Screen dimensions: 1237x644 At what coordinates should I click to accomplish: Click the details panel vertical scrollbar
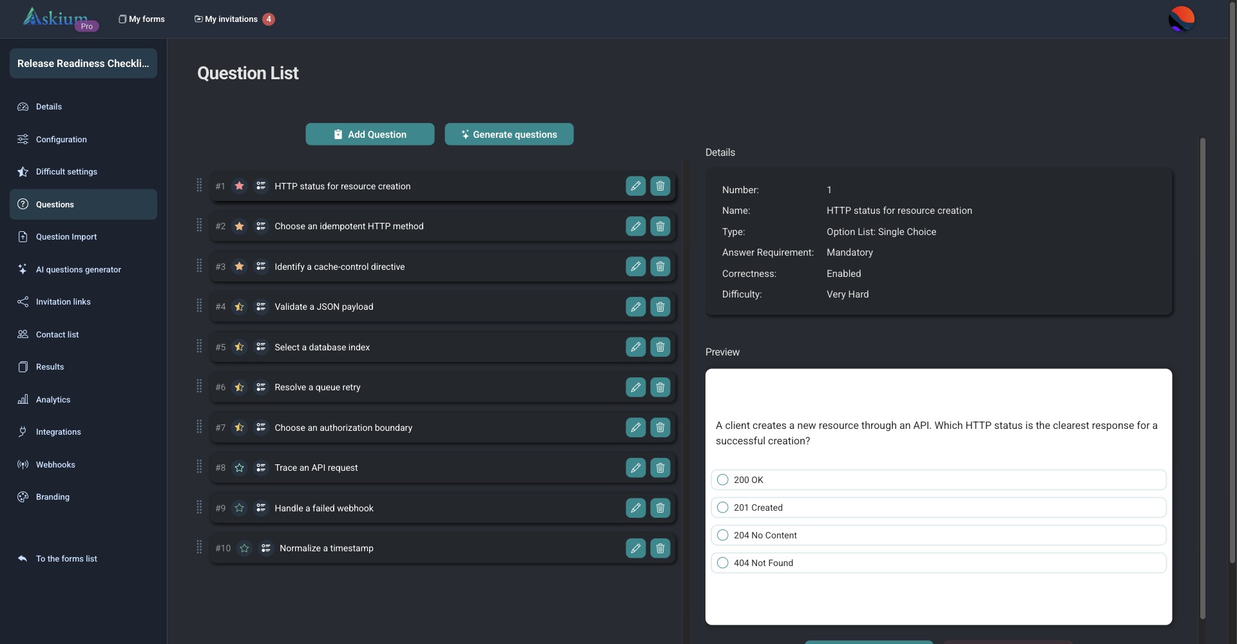(x=1202, y=379)
